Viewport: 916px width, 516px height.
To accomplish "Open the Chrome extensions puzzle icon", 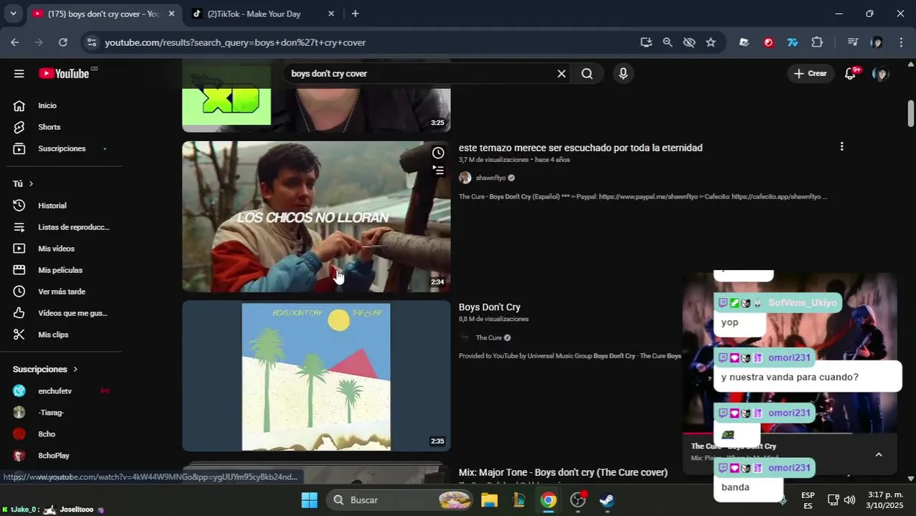I will point(817,42).
